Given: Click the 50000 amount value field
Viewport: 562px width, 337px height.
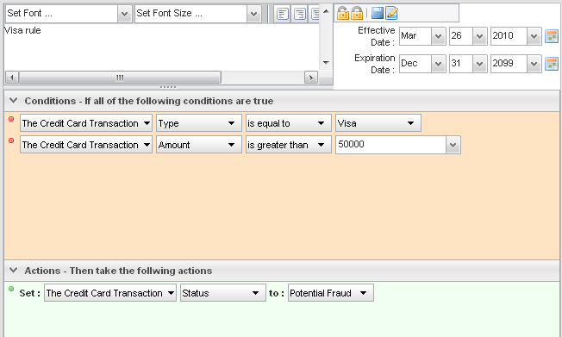Looking at the screenshot, I should (x=390, y=145).
